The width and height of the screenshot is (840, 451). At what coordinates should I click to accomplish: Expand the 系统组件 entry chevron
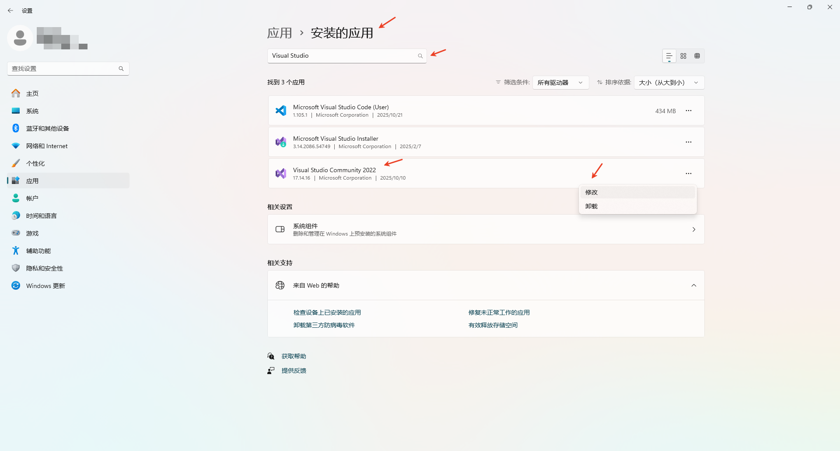click(694, 229)
